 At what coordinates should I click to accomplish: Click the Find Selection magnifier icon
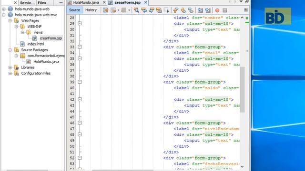click(x=136, y=10)
